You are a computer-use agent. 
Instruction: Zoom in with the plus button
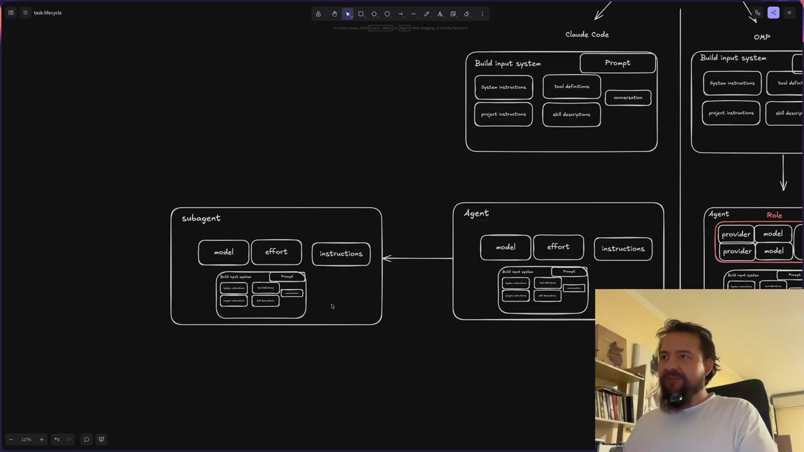click(x=41, y=439)
